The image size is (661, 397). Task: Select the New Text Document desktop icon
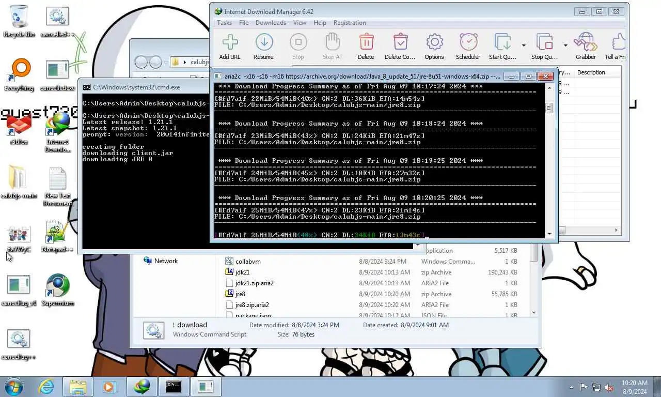57,186
